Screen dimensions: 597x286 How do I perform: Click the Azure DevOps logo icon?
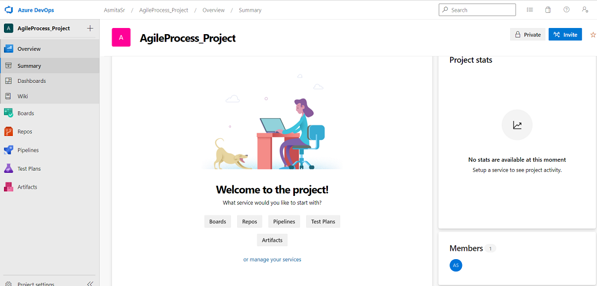[x=8, y=10]
